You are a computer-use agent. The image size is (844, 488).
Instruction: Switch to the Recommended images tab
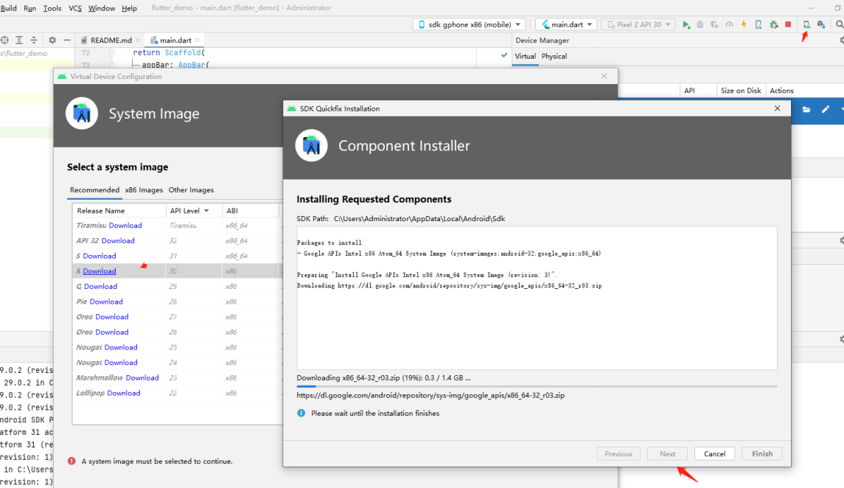coord(95,190)
